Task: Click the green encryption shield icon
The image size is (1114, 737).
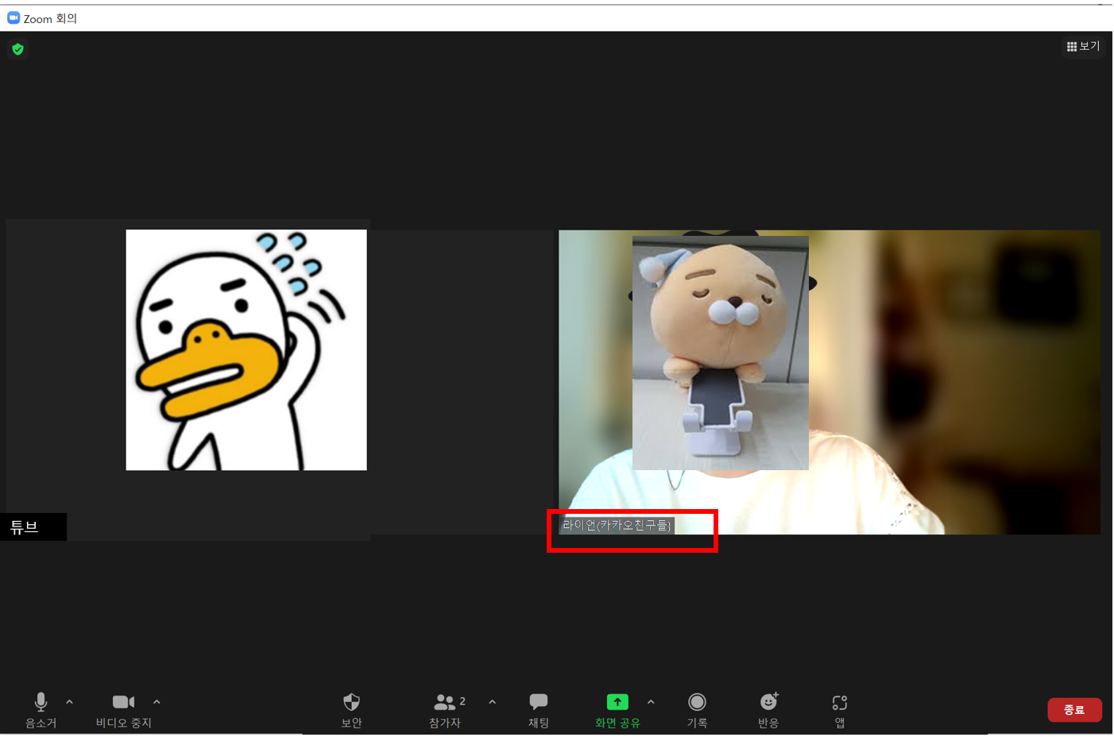Action: [17, 49]
